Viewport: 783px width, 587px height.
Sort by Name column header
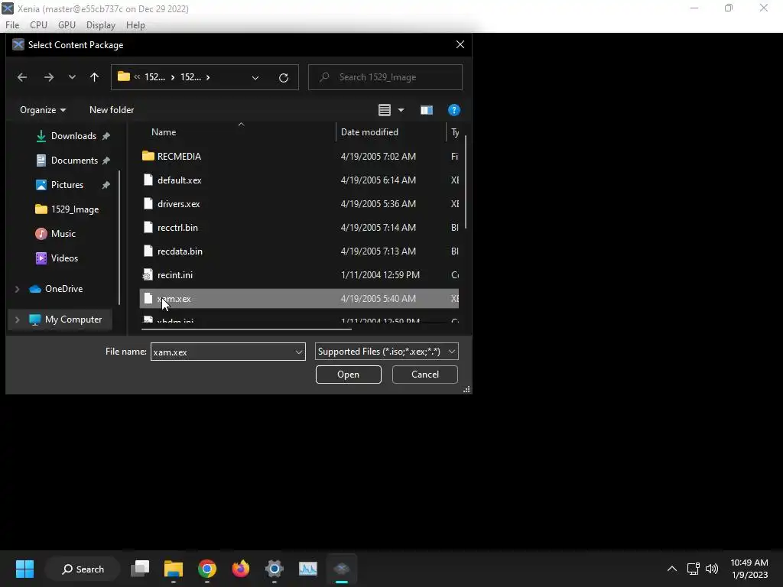164,132
